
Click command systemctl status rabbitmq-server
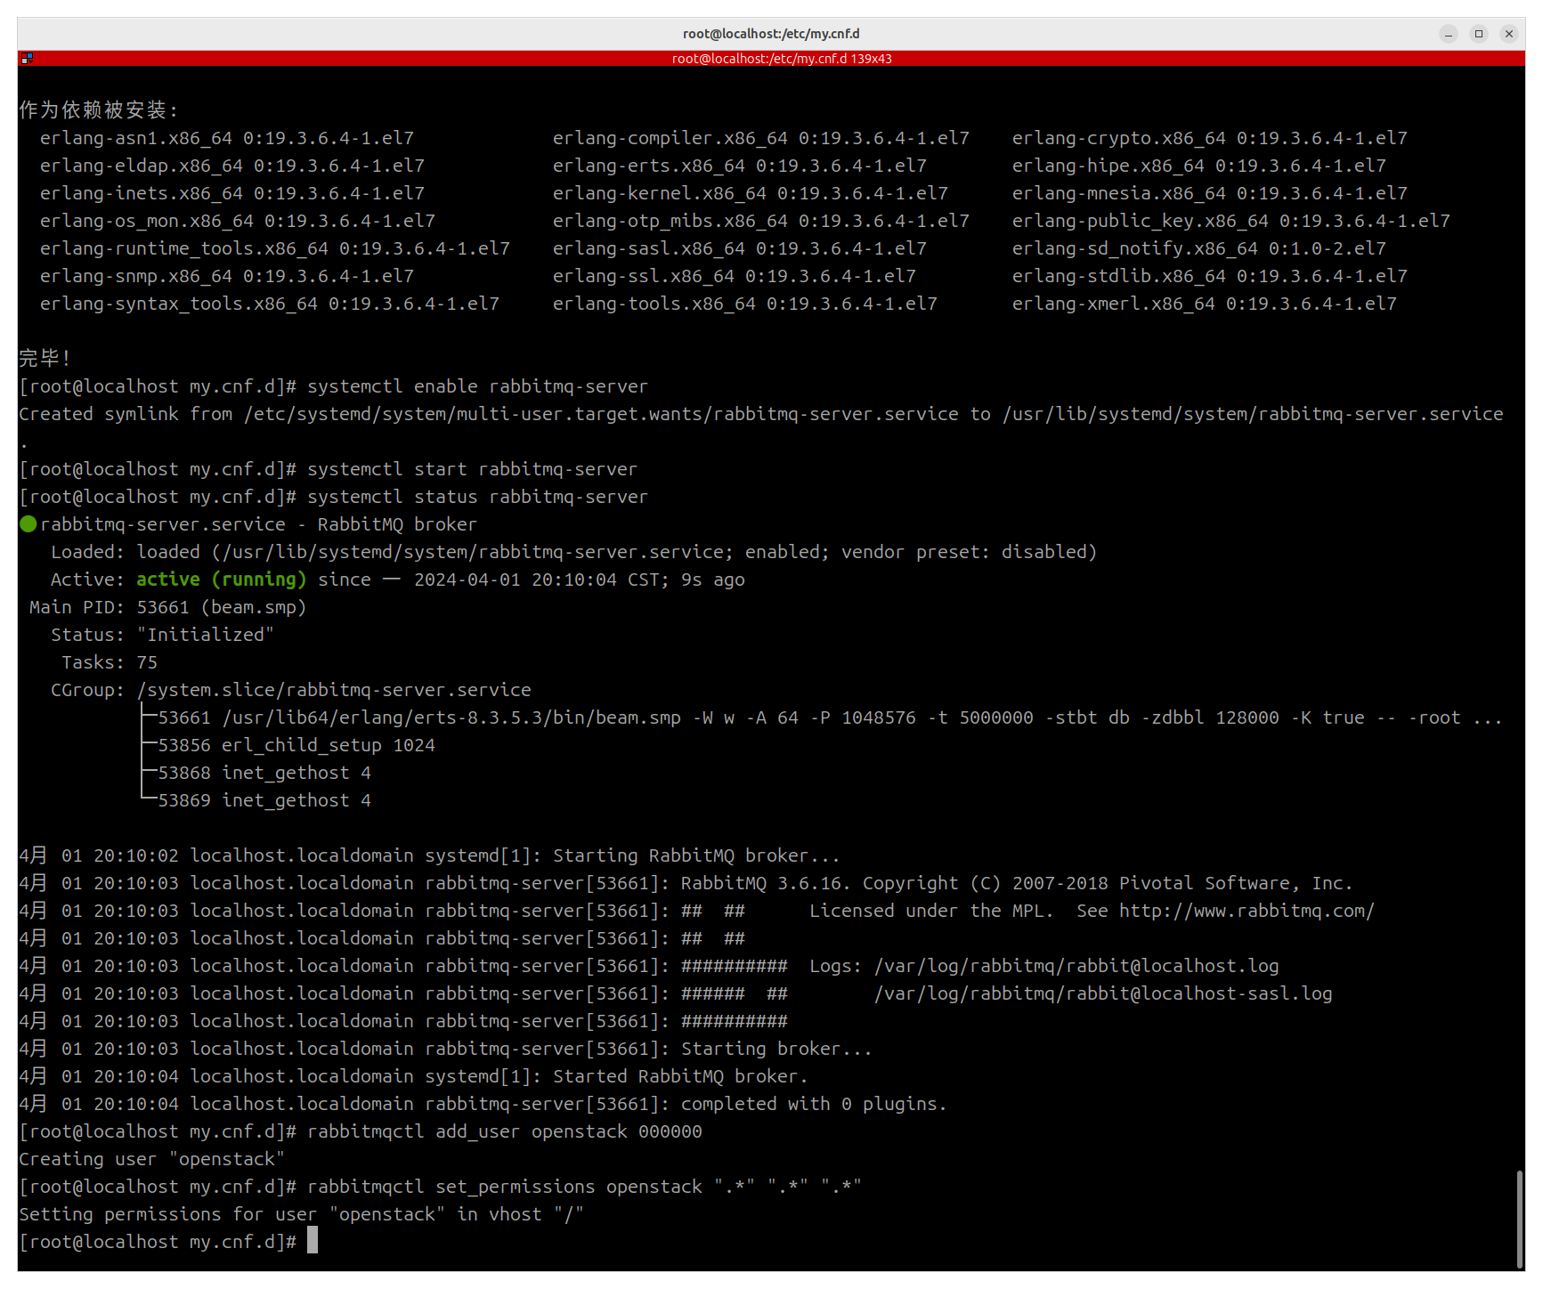[478, 498]
